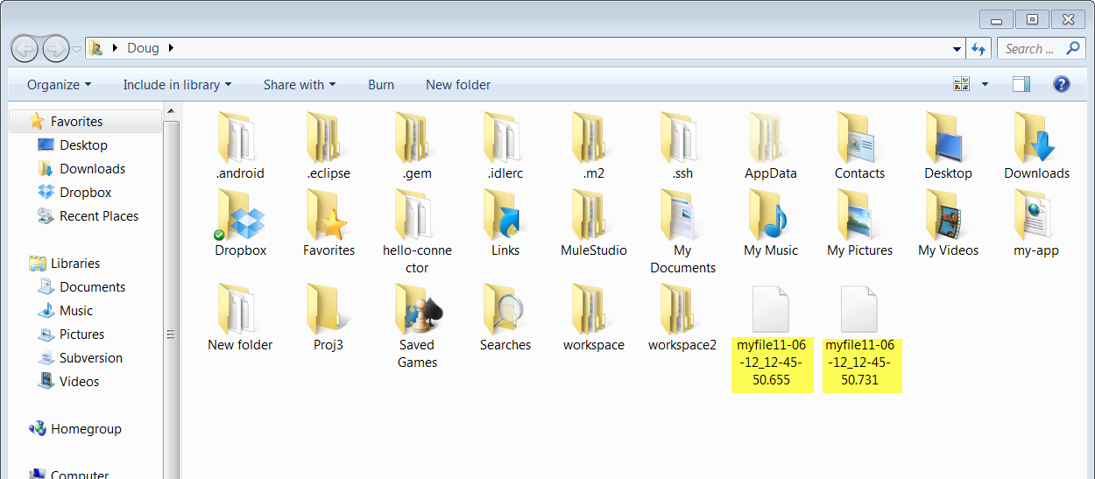Image resolution: width=1095 pixels, height=479 pixels.
Task: Select file myfile11-06-12_12-45-50.655
Action: [x=771, y=338]
